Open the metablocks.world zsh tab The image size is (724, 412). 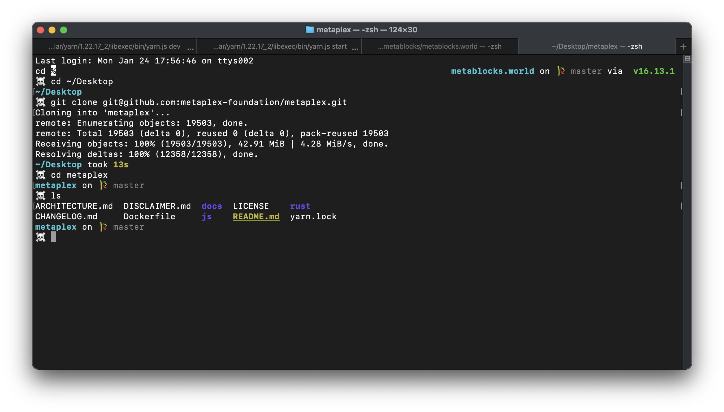coord(439,46)
